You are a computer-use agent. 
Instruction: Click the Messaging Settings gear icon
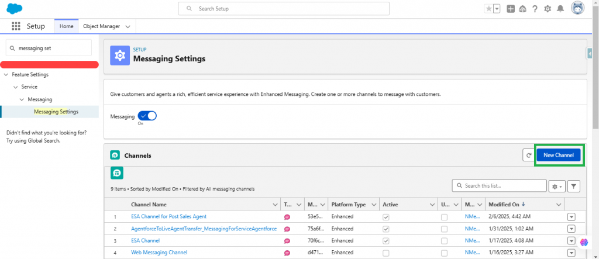pyautogui.click(x=120, y=56)
